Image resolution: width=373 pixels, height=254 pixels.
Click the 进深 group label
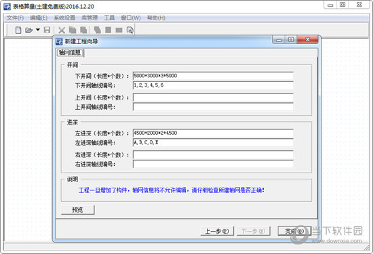pyautogui.click(x=73, y=122)
